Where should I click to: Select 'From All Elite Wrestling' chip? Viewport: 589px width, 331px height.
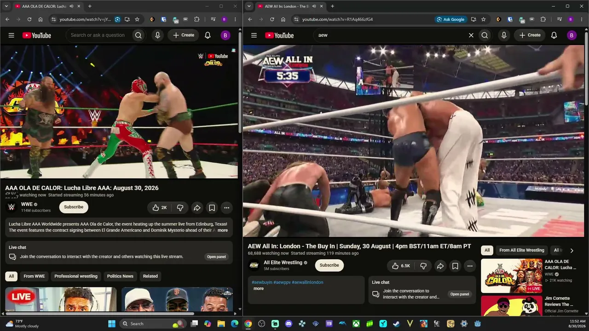522,250
